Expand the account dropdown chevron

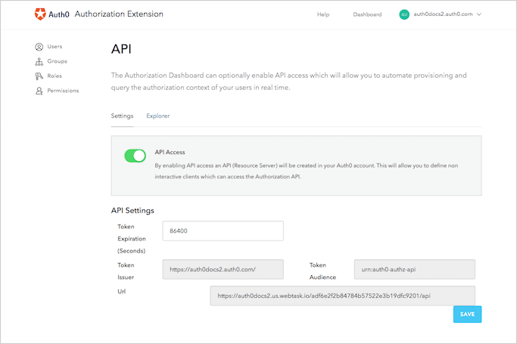tap(479, 14)
